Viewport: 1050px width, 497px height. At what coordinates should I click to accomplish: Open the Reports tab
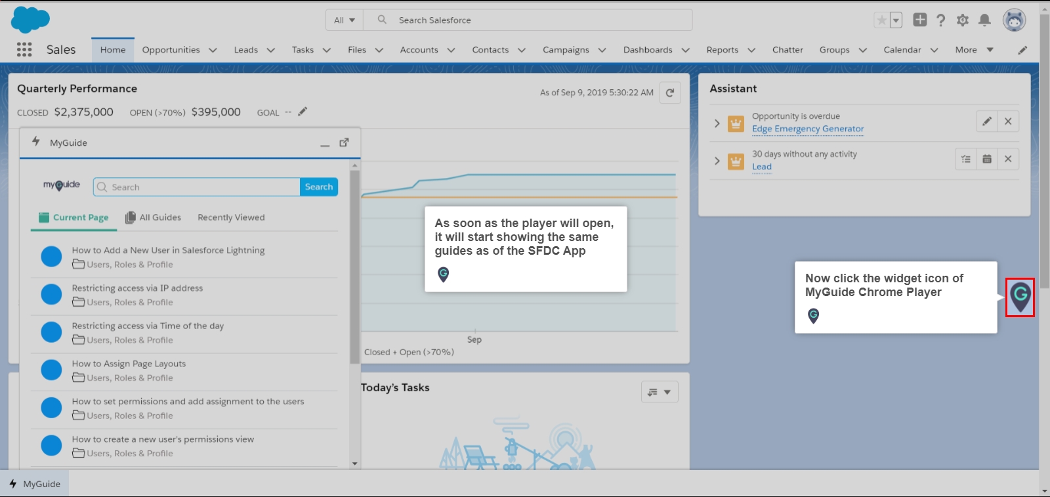(x=722, y=50)
